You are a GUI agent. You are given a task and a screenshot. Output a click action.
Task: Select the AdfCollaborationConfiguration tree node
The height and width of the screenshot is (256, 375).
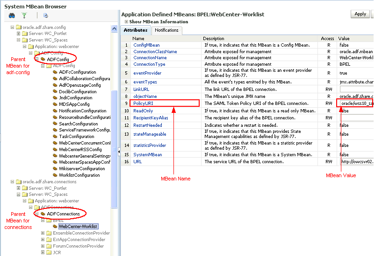85,78
